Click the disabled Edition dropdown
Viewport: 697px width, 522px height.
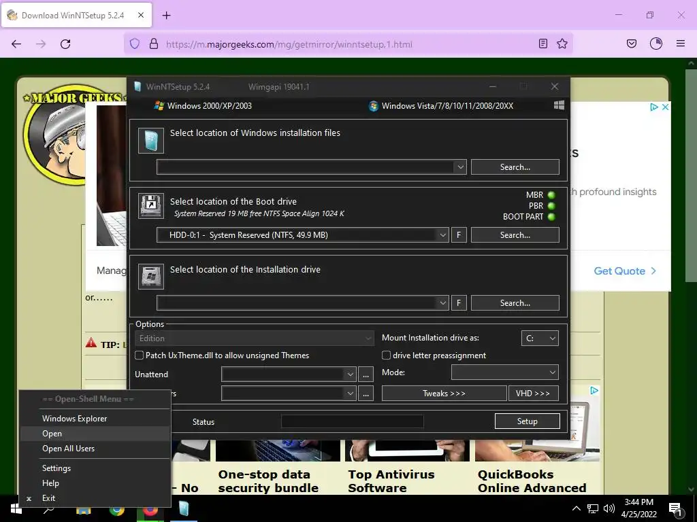pyautogui.click(x=254, y=338)
